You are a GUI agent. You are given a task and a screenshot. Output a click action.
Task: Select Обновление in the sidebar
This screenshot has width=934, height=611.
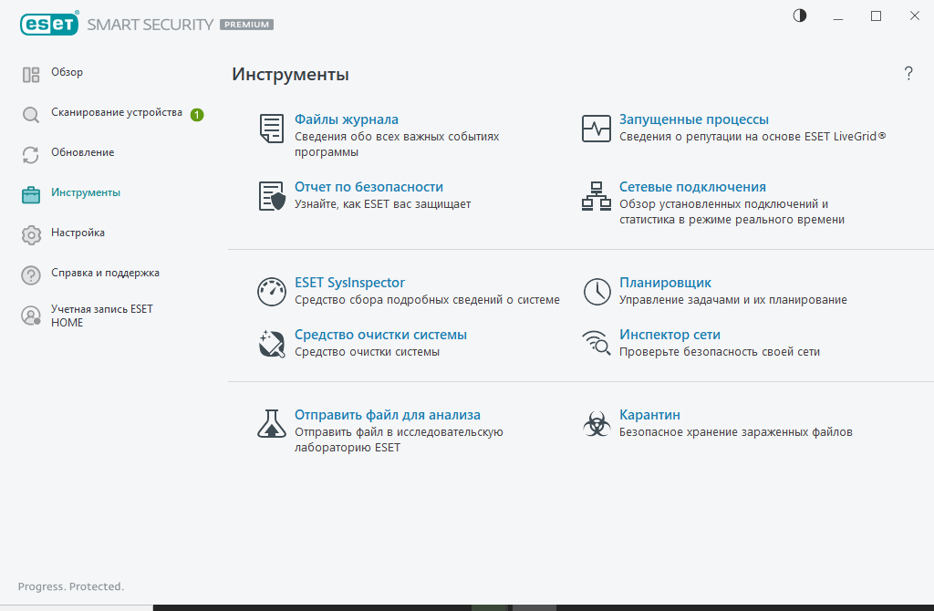[83, 152]
